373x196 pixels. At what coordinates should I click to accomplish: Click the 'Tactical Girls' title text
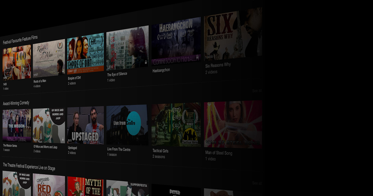click(160, 151)
